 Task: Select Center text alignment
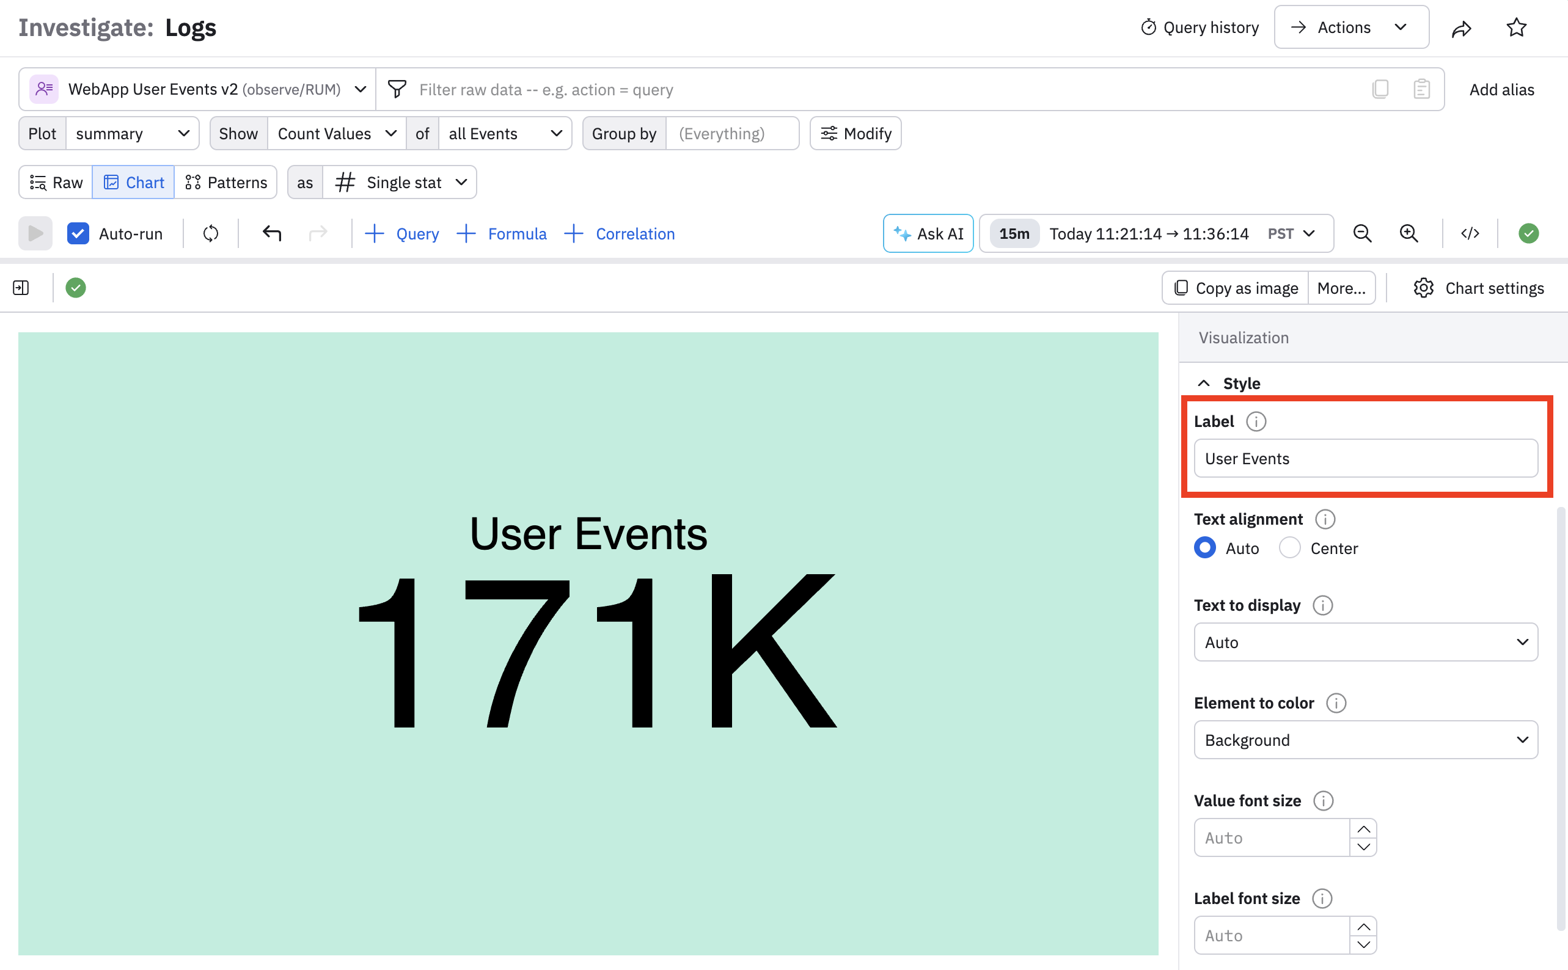(x=1289, y=548)
